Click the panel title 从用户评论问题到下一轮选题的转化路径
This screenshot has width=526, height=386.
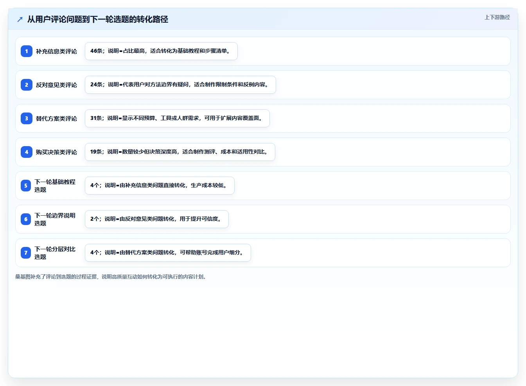[98, 19]
